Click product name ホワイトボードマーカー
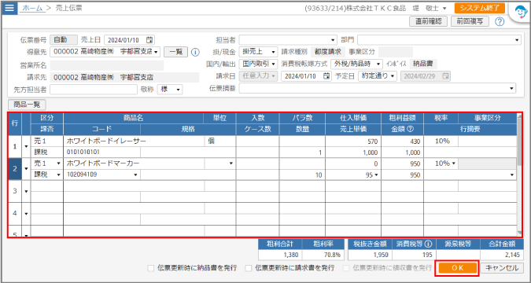 (x=103, y=164)
